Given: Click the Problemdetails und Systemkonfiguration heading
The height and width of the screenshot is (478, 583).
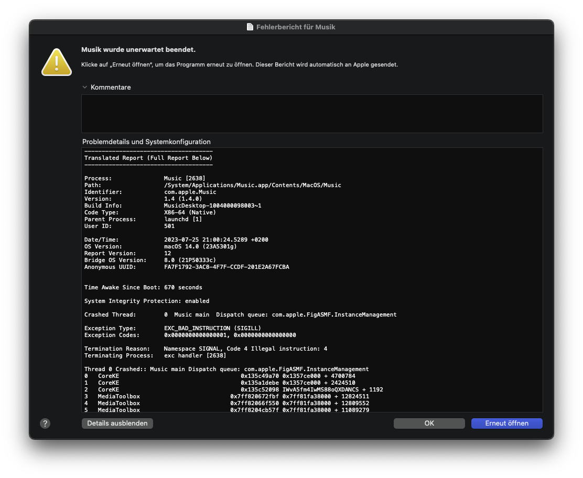Looking at the screenshot, I should [146, 142].
